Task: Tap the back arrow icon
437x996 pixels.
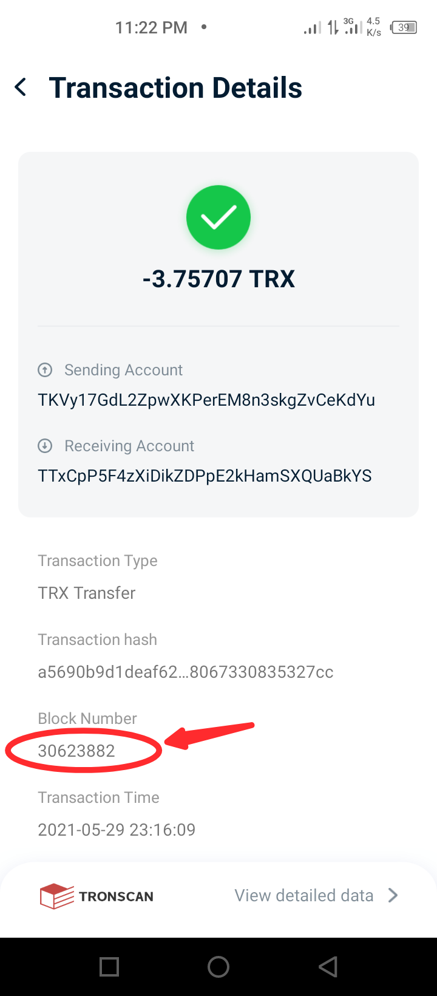Action: click(x=21, y=87)
